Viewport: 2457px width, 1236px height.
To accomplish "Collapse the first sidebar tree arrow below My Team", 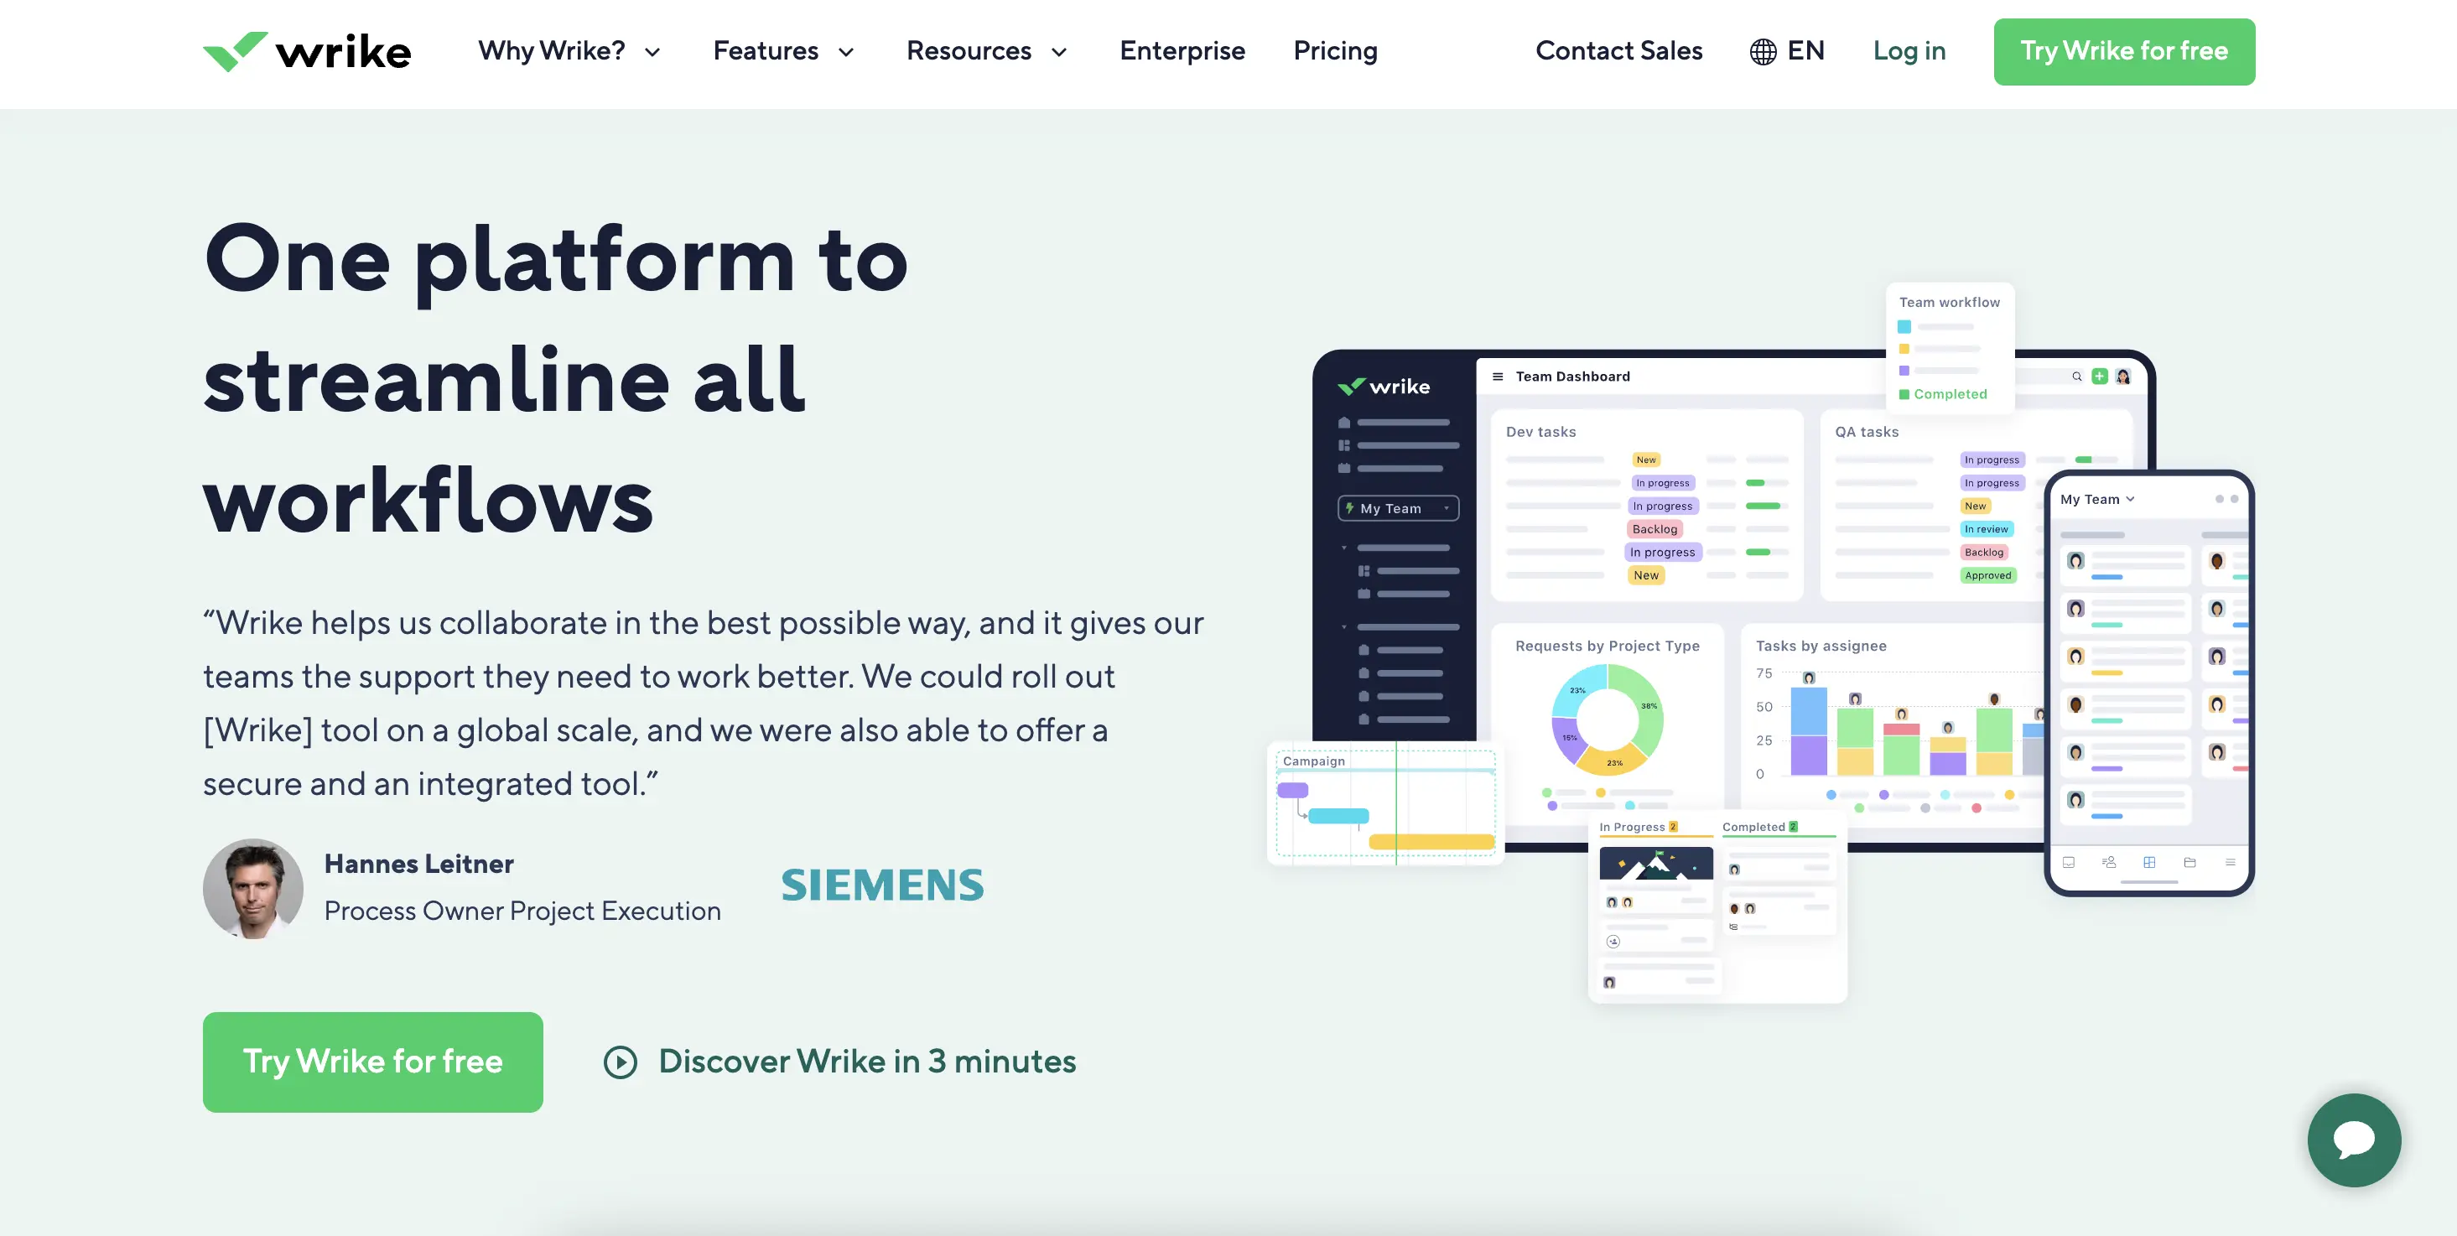I will (1344, 548).
